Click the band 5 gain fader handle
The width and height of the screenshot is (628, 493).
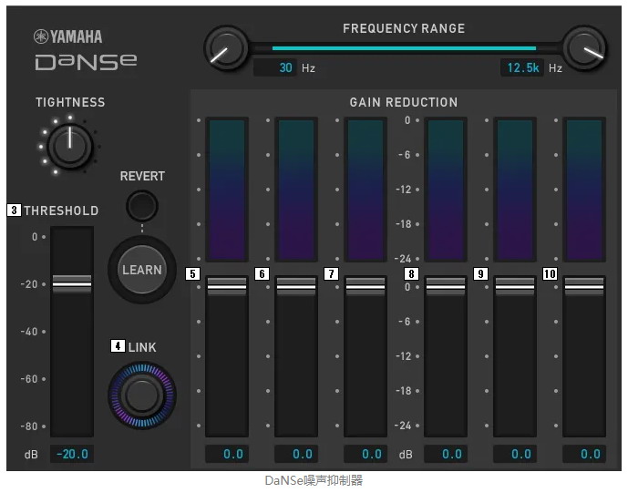pos(227,286)
